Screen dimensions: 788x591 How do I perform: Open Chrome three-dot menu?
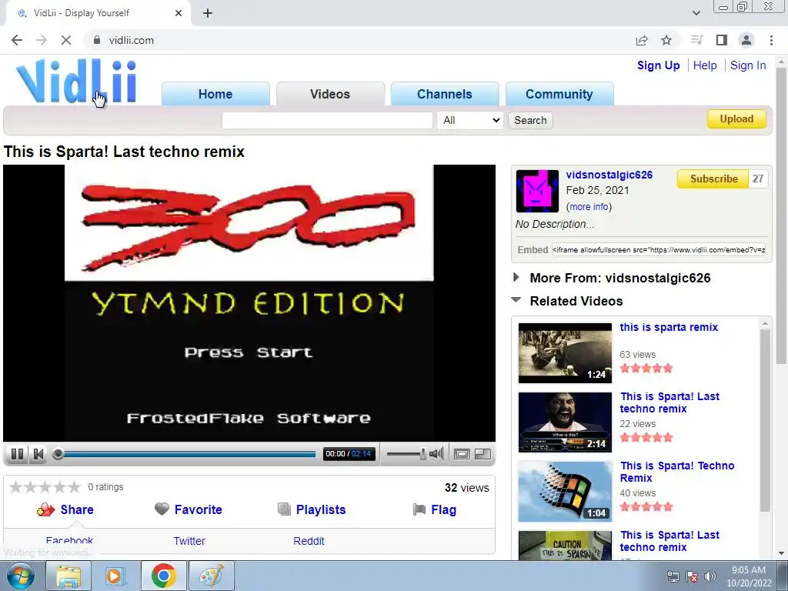click(771, 40)
